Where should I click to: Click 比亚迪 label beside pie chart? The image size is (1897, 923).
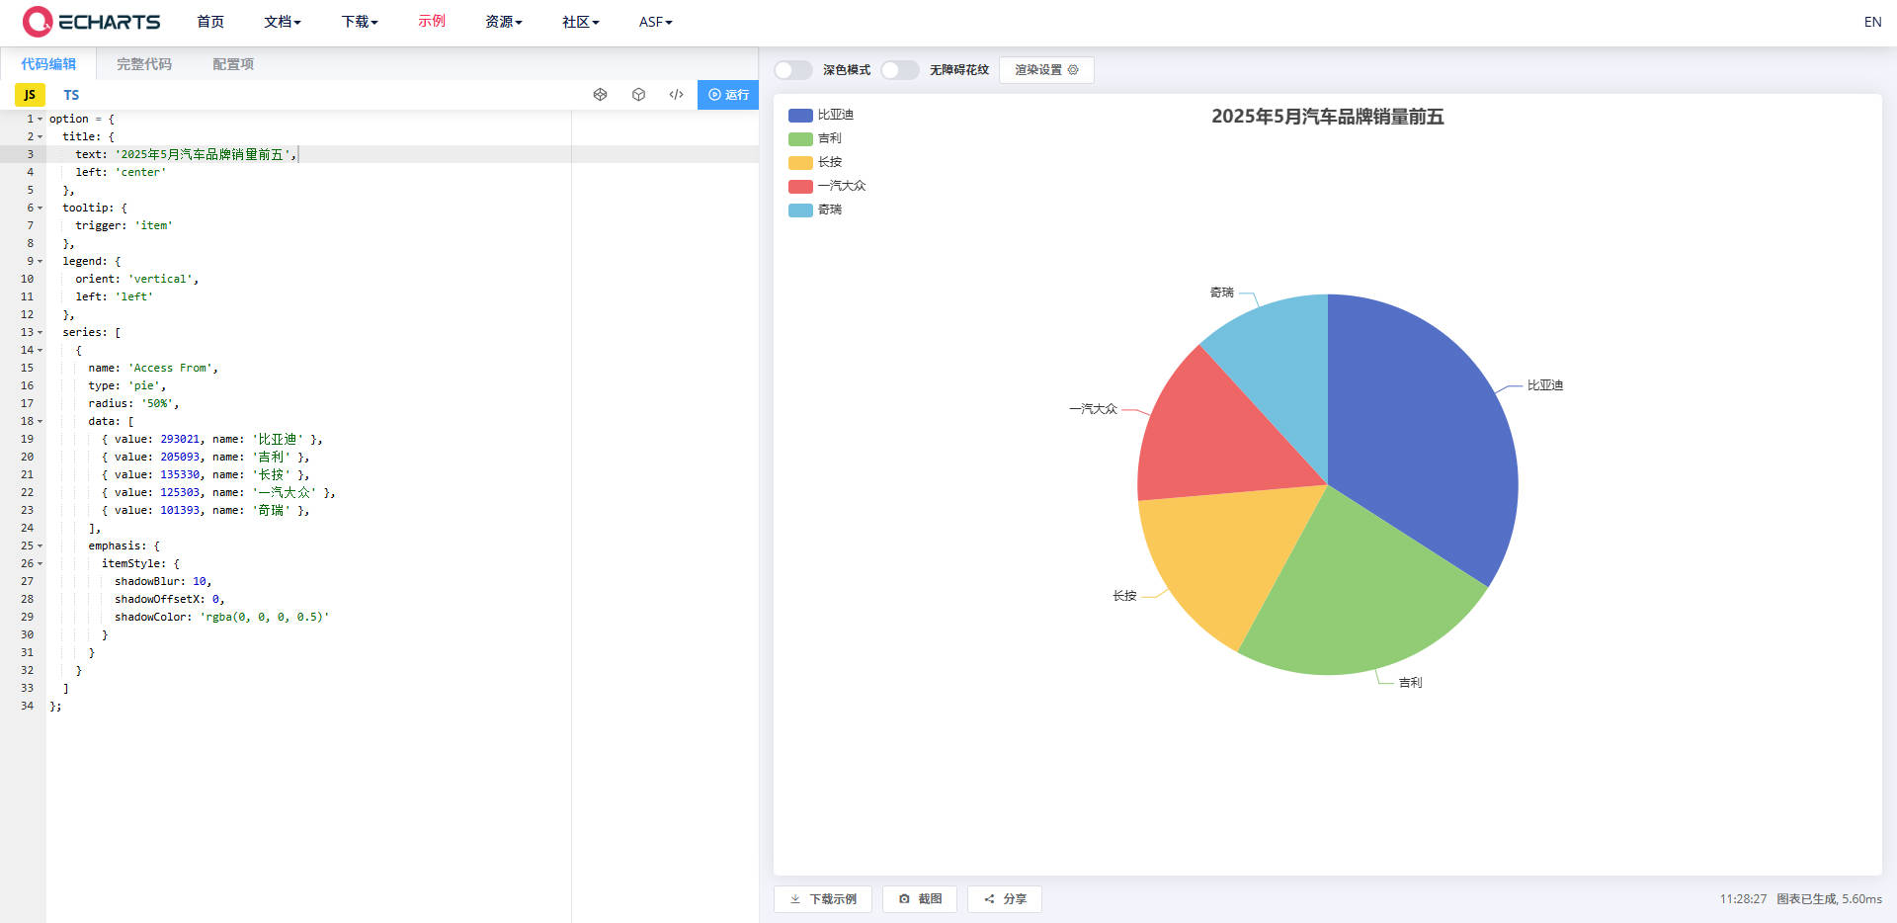(x=1545, y=385)
